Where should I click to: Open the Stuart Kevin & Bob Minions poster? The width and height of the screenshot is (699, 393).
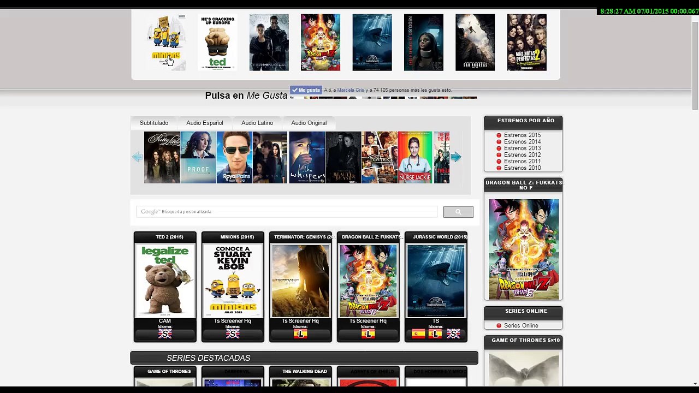pyautogui.click(x=233, y=281)
